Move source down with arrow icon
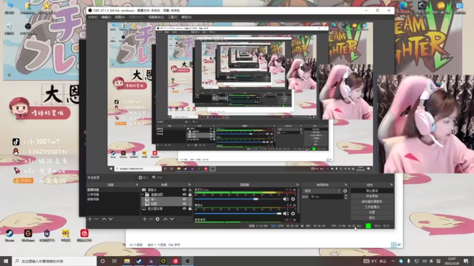This screenshot has height=266, width=474. click(172, 219)
